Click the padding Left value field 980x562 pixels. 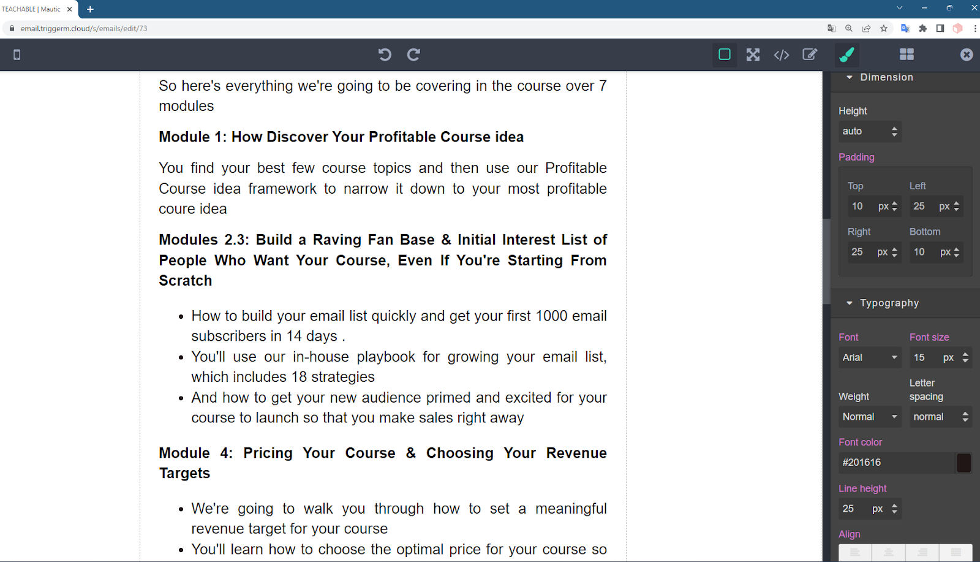[x=923, y=206]
